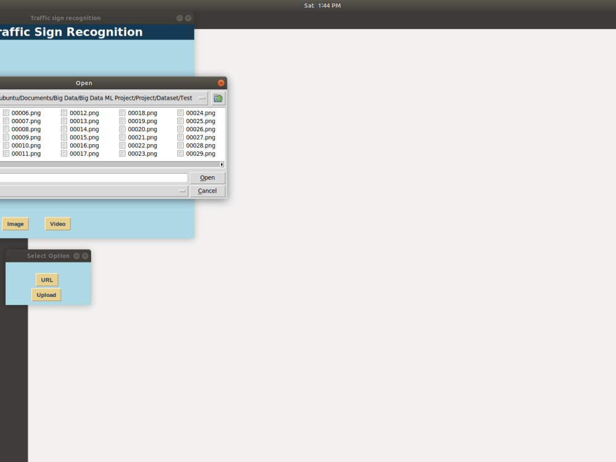The image size is (616, 462).
Task: Select file 00011.png
Action: pos(22,153)
